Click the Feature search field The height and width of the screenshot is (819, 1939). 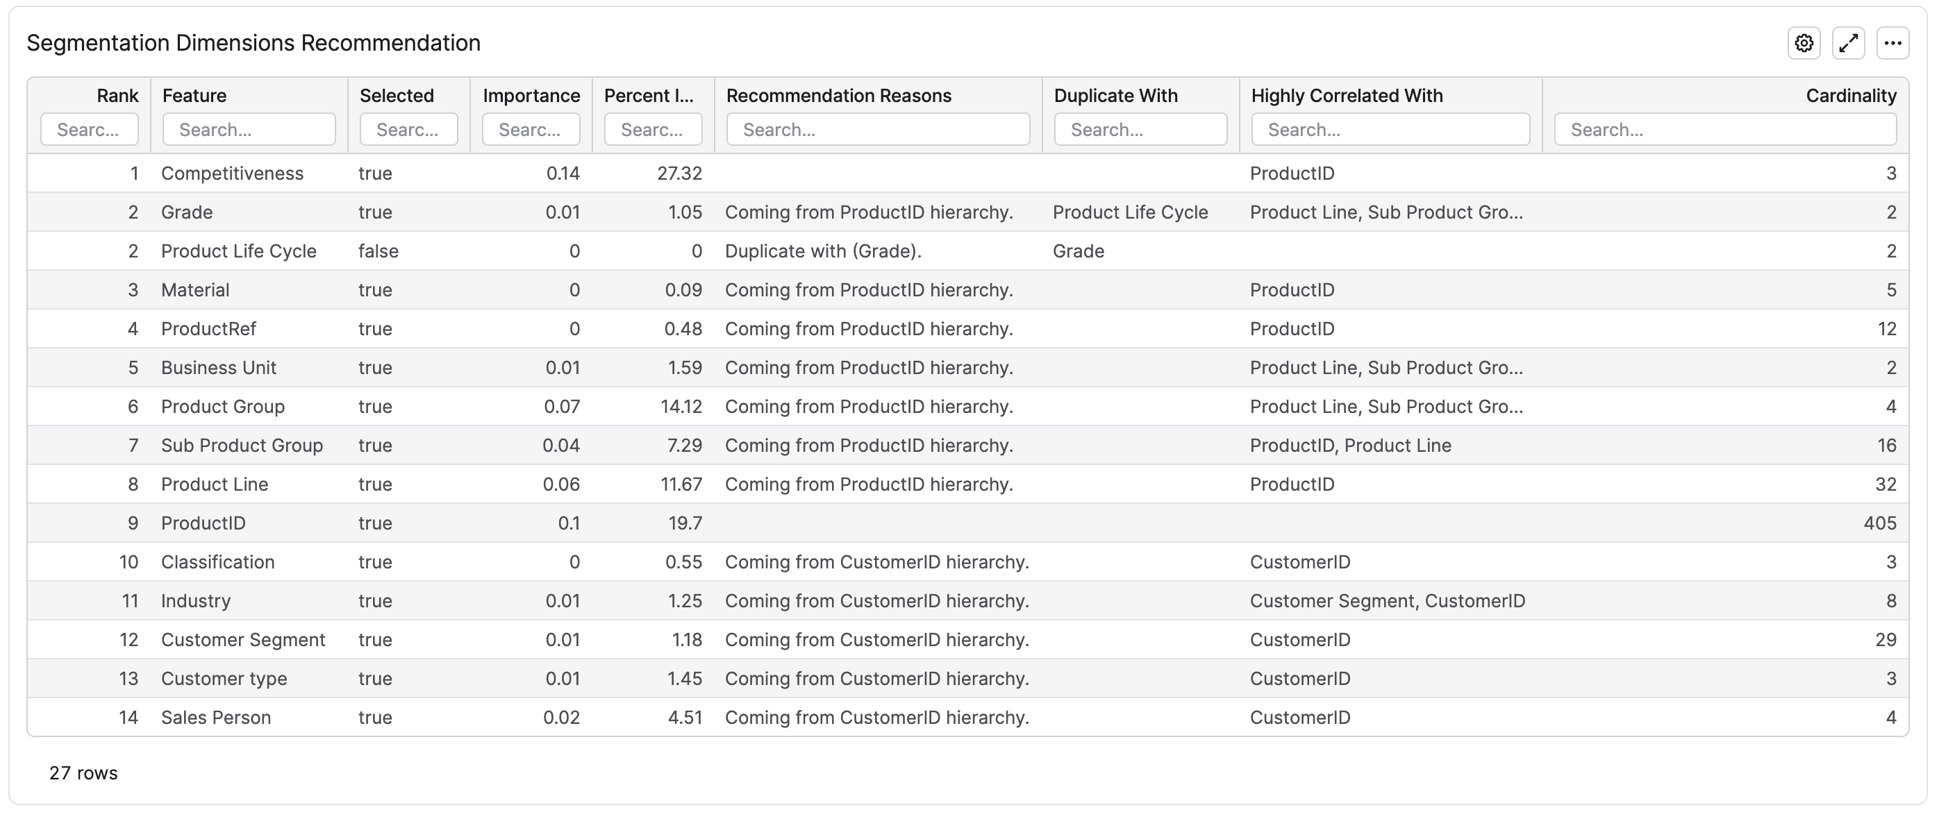[x=249, y=128]
